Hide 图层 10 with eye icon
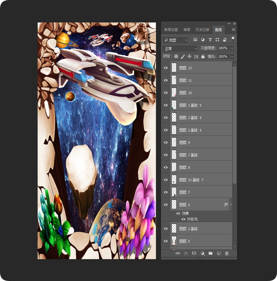Viewport: 277px width, 281px height. (166, 93)
